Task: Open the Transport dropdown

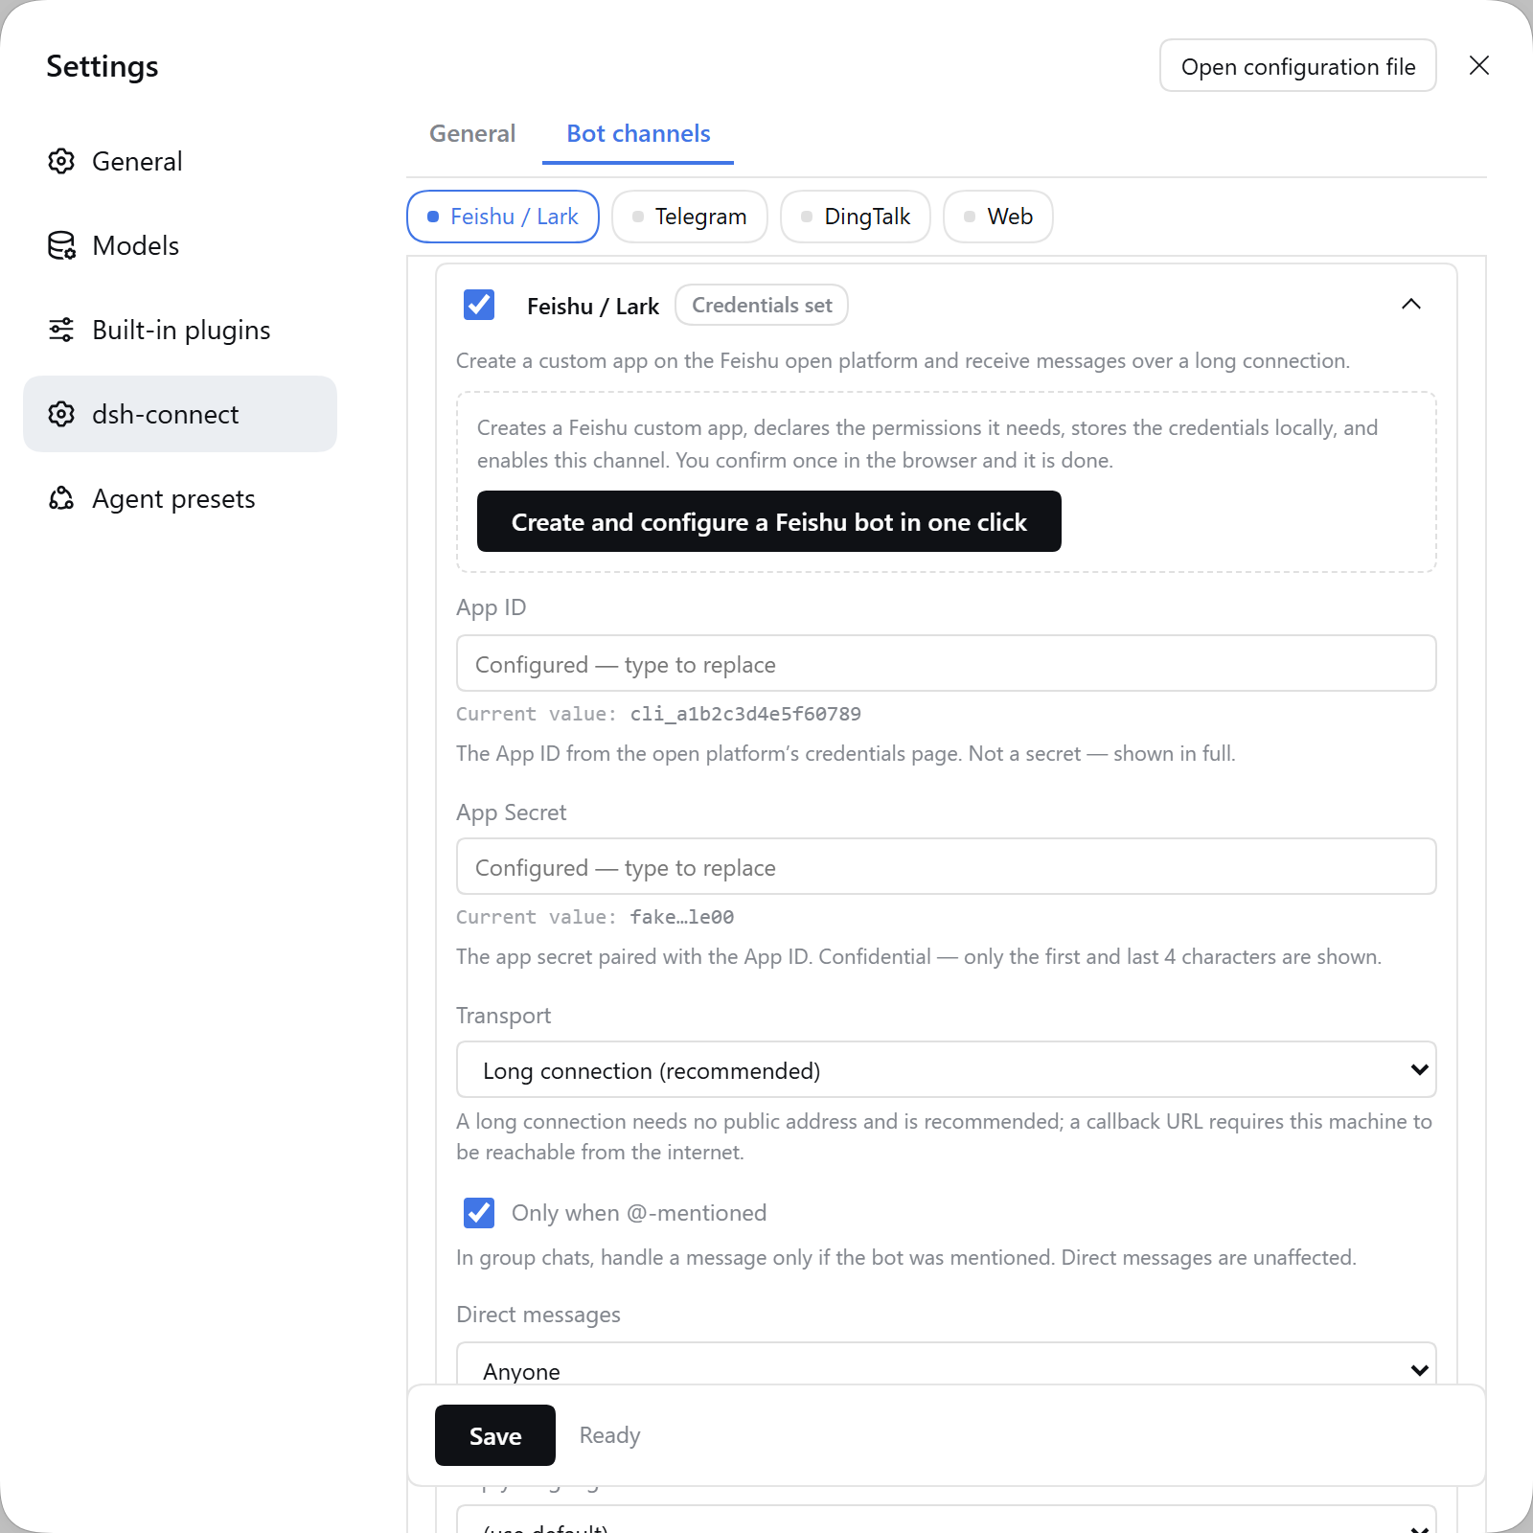Action: (947, 1069)
